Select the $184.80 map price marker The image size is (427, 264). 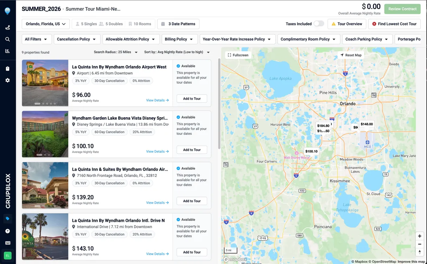pyautogui.click(x=323, y=126)
